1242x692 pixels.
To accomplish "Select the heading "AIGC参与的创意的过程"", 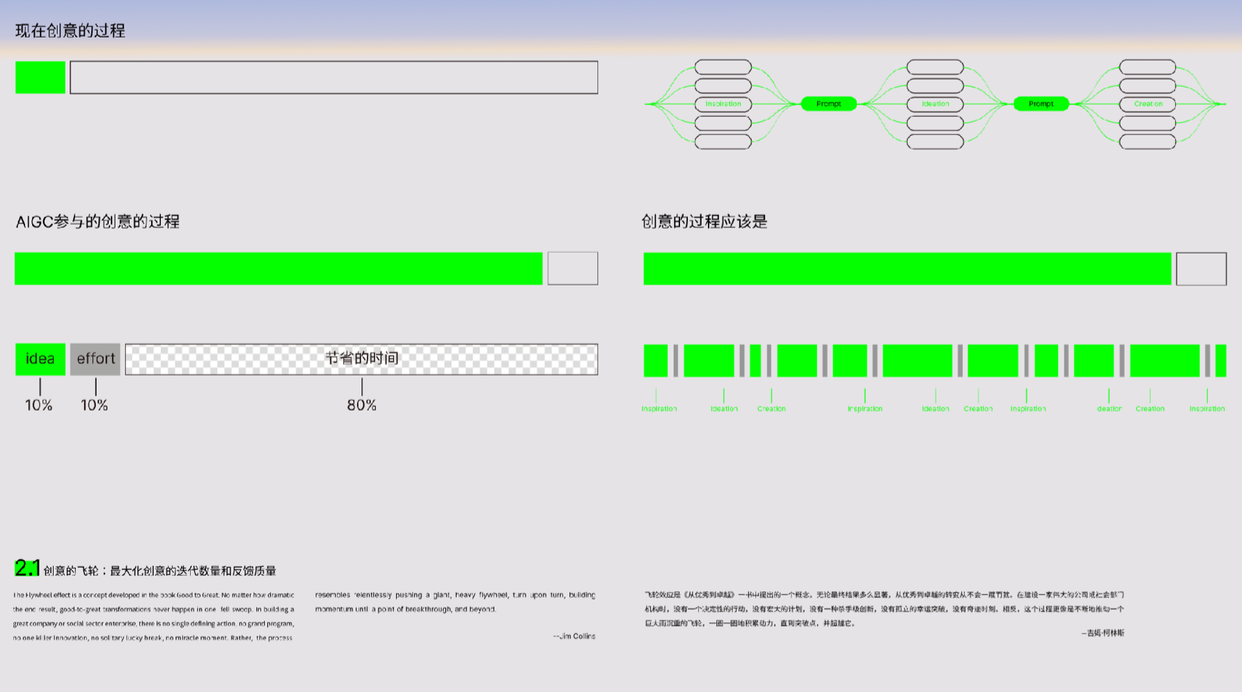I will 97,221.
